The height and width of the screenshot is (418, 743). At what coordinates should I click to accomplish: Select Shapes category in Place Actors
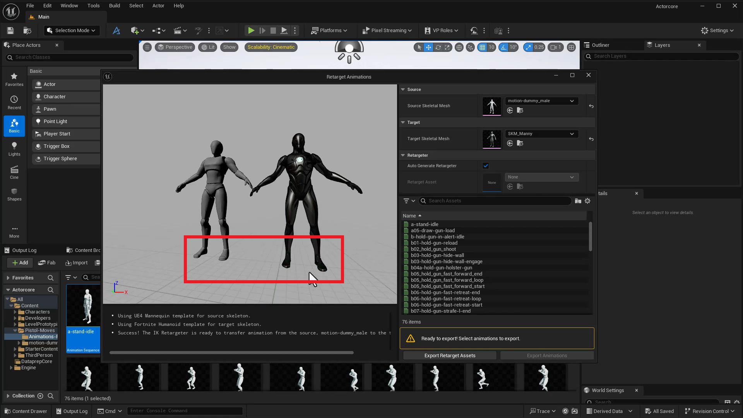[14, 194]
